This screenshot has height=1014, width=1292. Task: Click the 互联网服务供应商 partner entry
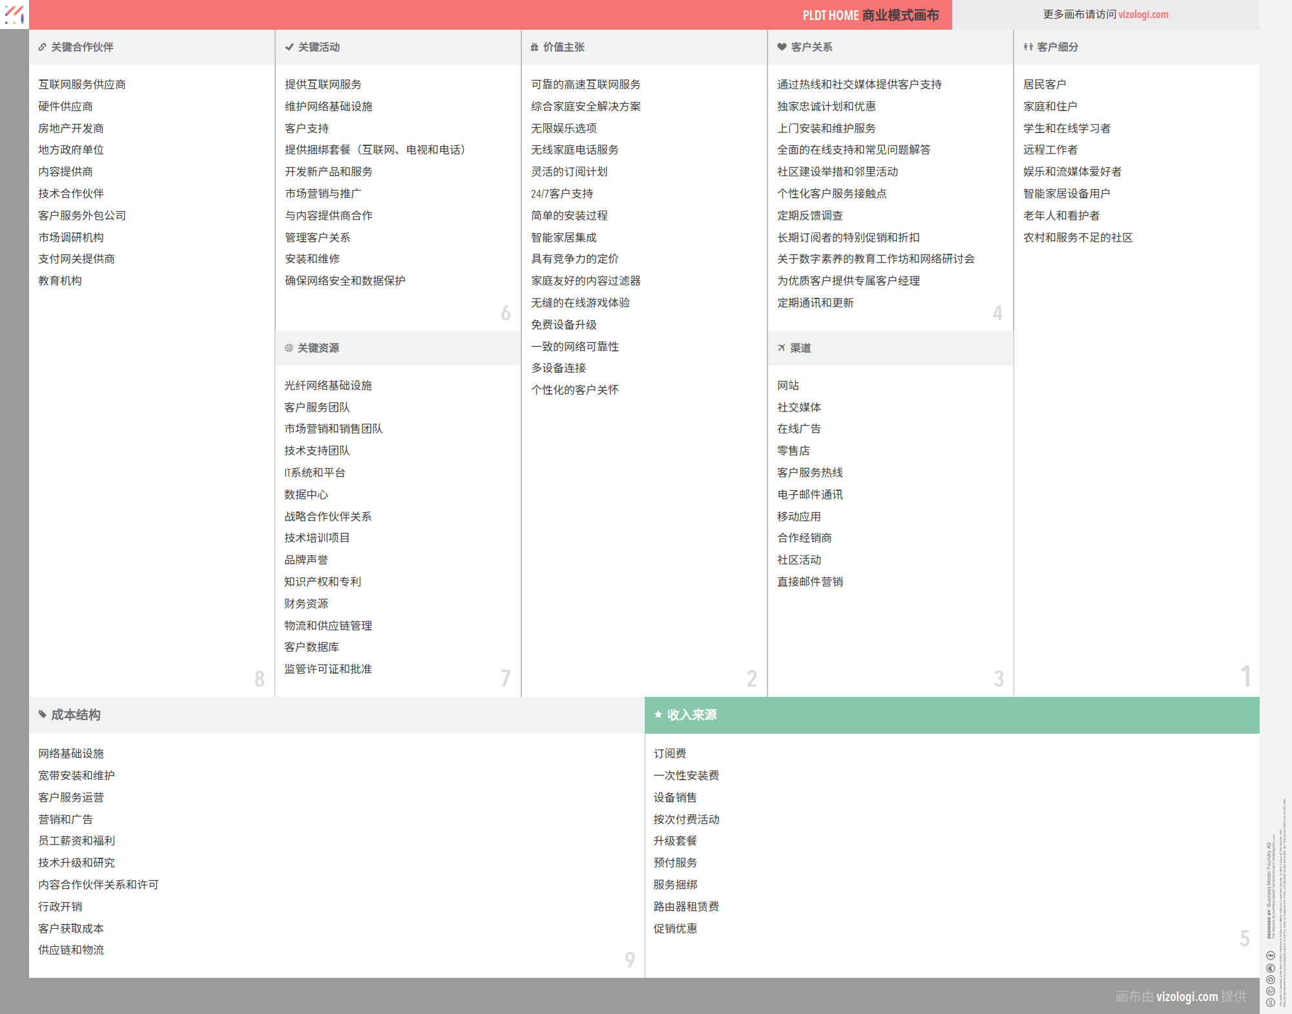pyautogui.click(x=82, y=85)
